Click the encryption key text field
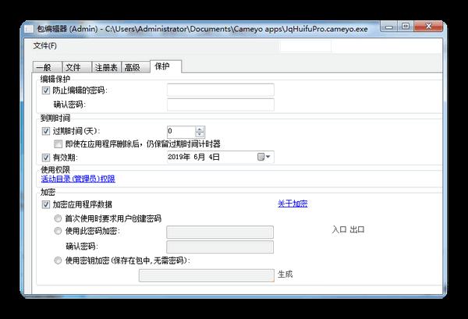 (x=207, y=275)
